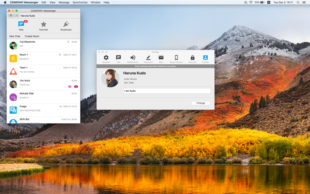Click the Tue Dec 5 15:11 clock
The image size is (310, 194).
283,2
